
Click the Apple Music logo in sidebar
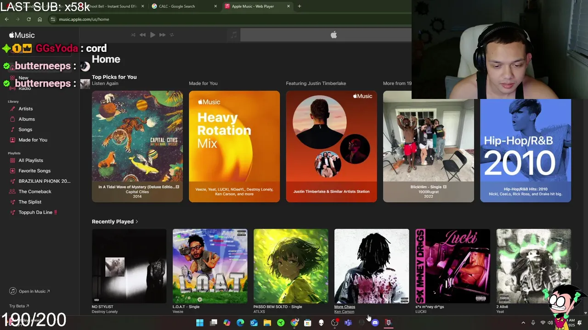point(22,35)
